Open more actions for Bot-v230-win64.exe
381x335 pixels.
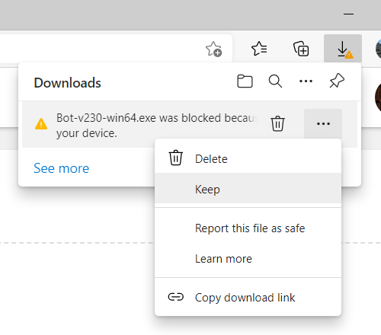pos(323,124)
